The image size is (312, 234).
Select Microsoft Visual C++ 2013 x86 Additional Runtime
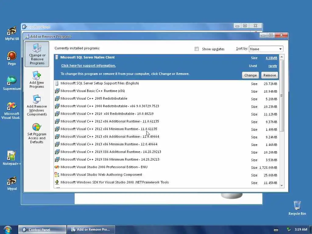click(166, 137)
